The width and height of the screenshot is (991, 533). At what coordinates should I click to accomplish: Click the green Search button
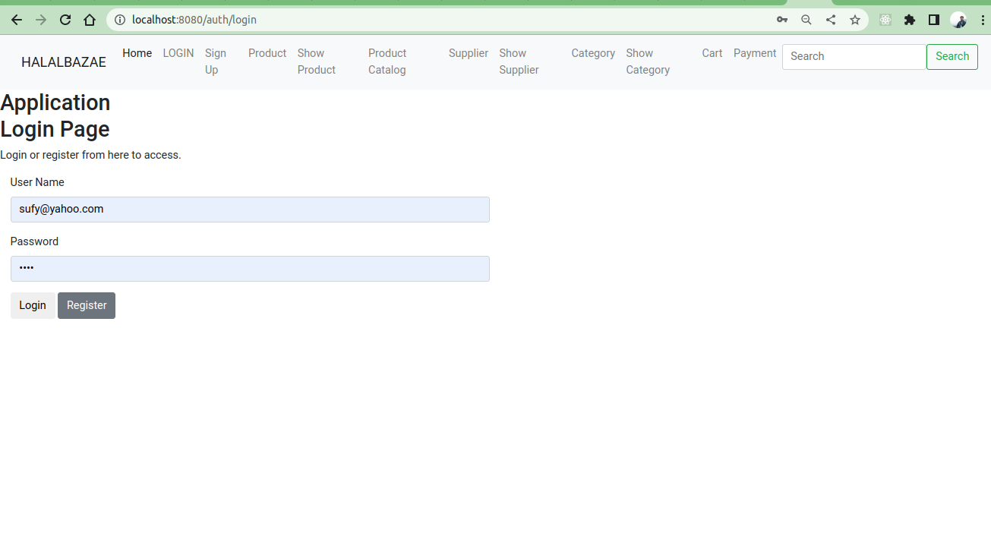pos(952,56)
